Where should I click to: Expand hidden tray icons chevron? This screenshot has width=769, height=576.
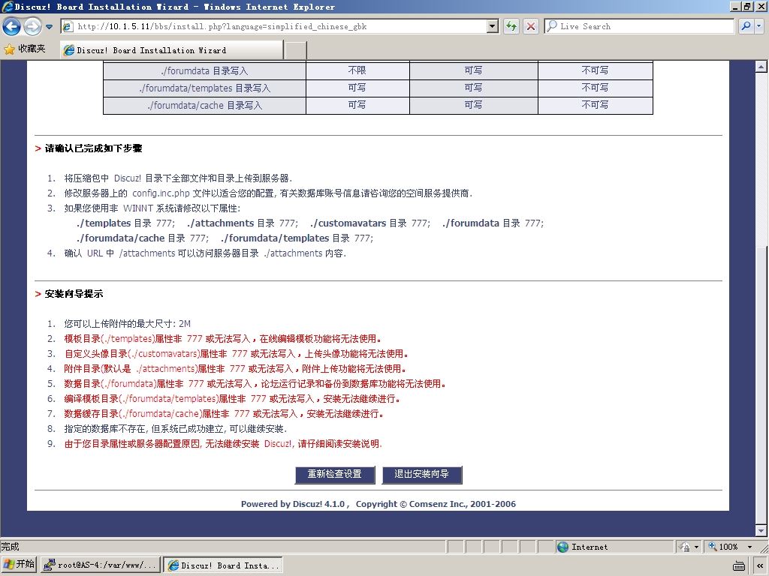pos(760,565)
